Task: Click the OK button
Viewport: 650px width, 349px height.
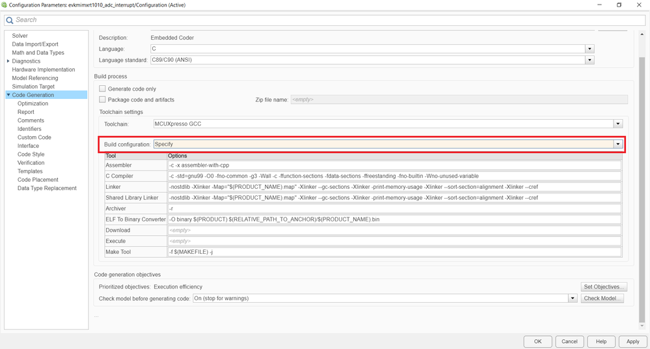Action: pos(537,342)
